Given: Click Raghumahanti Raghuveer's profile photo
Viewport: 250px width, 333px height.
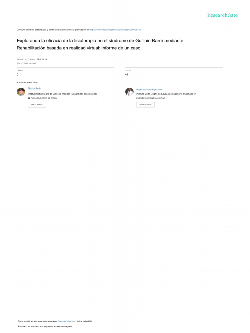Looking at the screenshot, I should coord(129,92).
